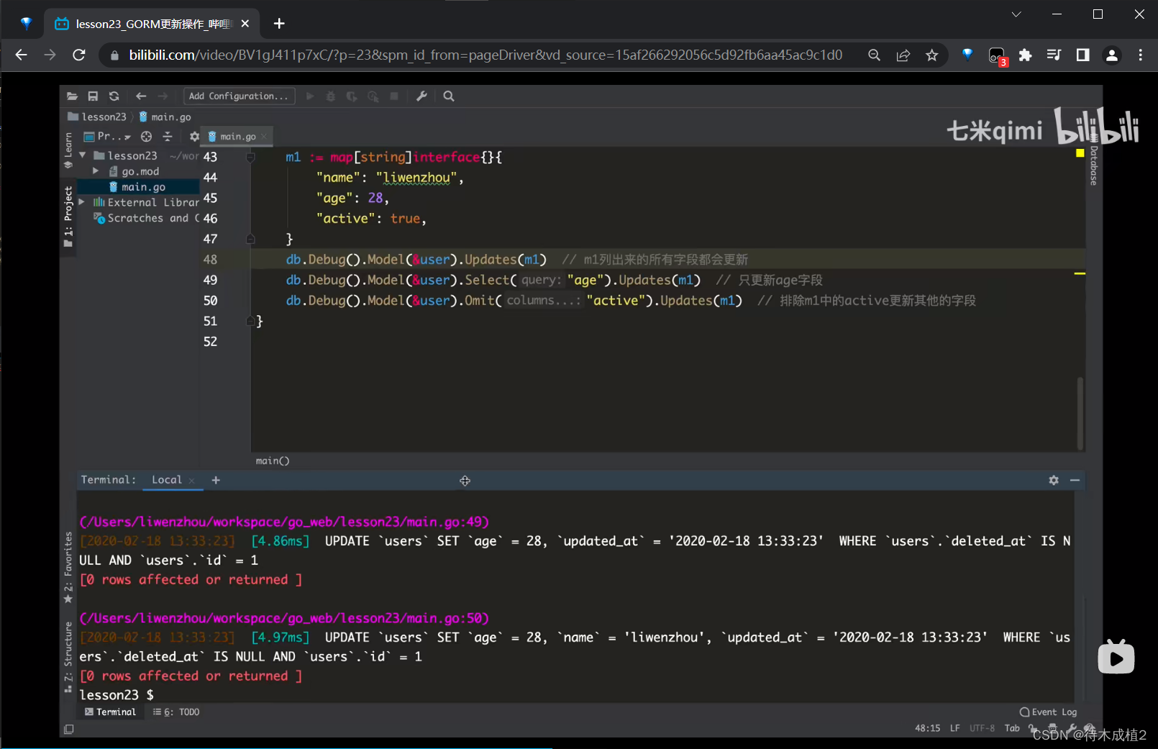Click lesson23 in the breadcrumb bar
1158x749 pixels.
[96, 117]
